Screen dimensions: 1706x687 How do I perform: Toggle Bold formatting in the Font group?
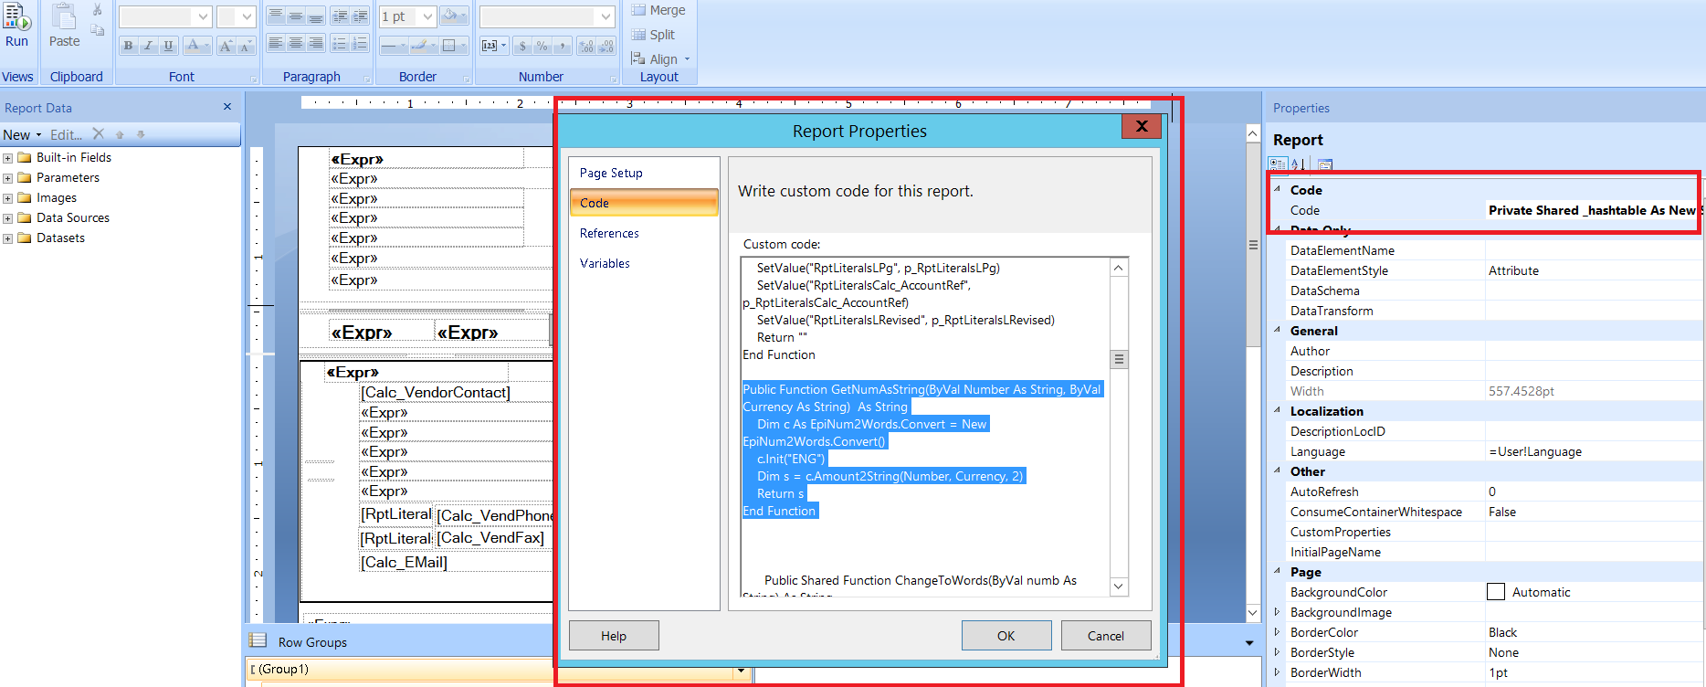[x=128, y=46]
